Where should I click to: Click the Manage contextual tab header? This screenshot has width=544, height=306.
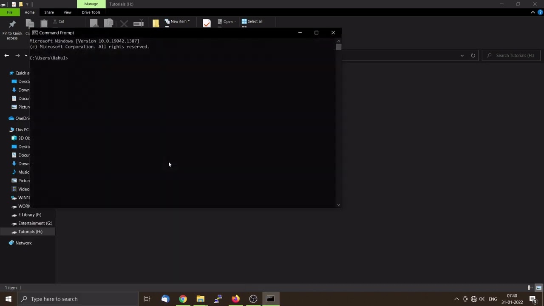pyautogui.click(x=91, y=4)
